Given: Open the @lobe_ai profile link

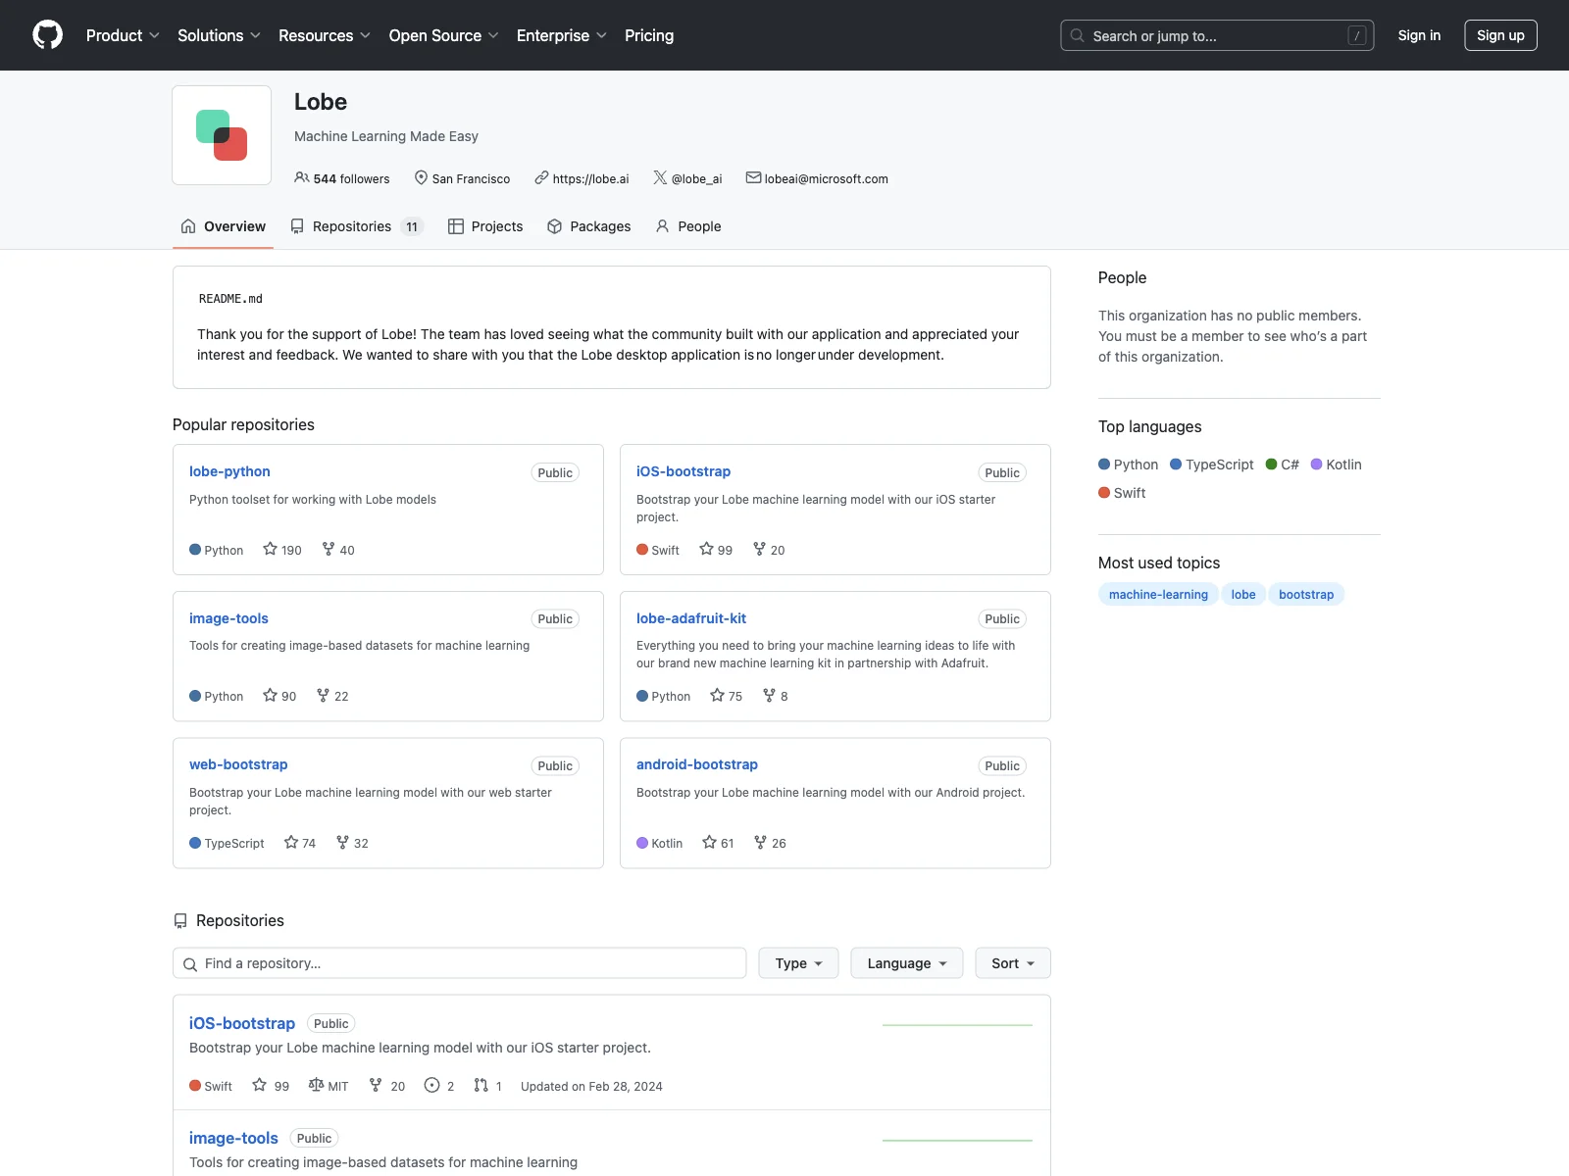Looking at the screenshot, I should [x=696, y=178].
